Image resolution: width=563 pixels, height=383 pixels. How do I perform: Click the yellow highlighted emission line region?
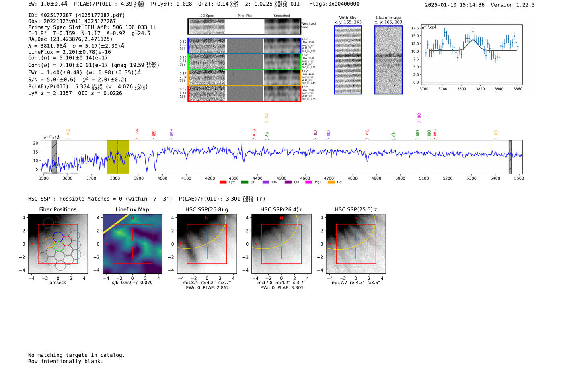[x=118, y=157]
